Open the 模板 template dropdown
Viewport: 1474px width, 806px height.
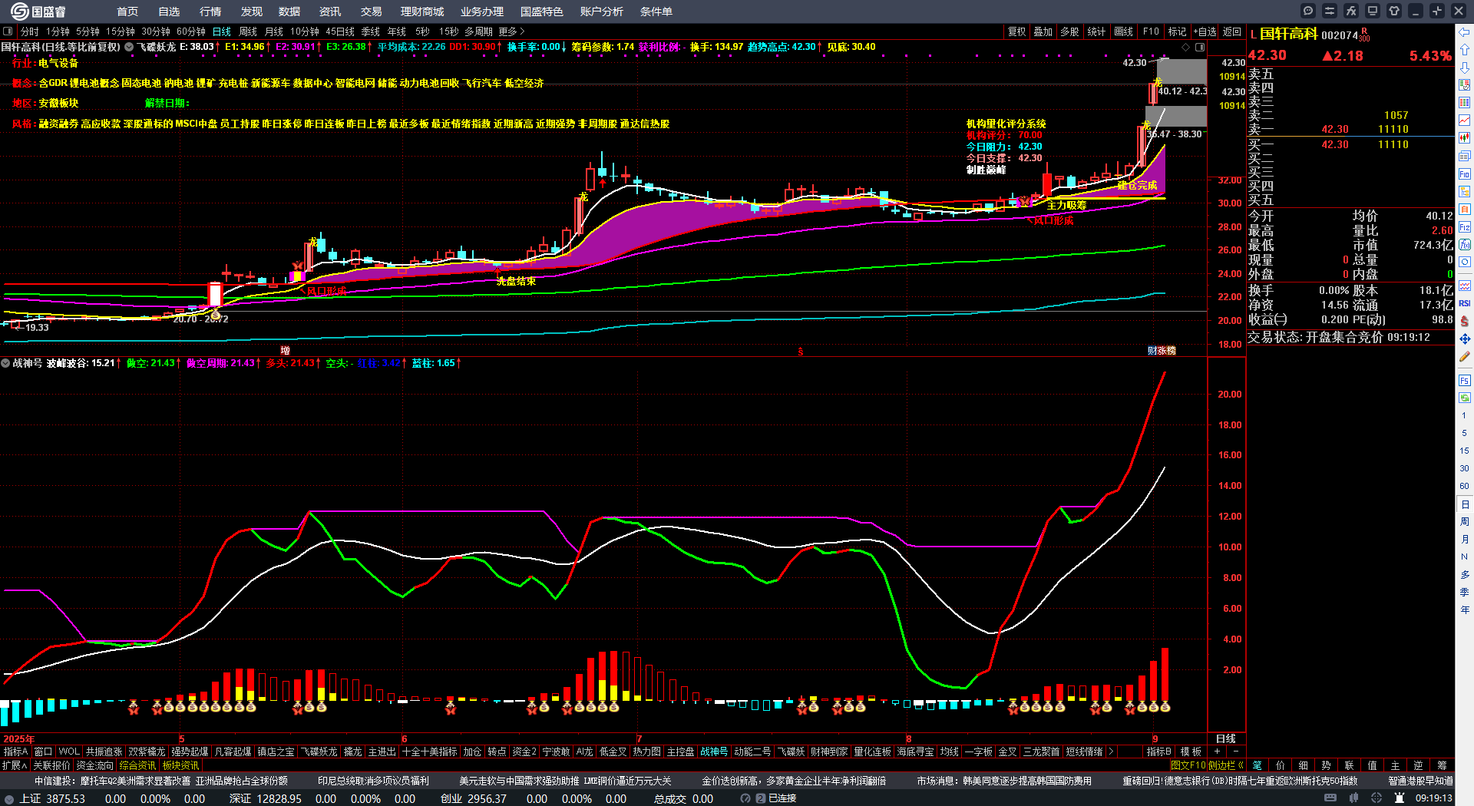[x=1191, y=751]
